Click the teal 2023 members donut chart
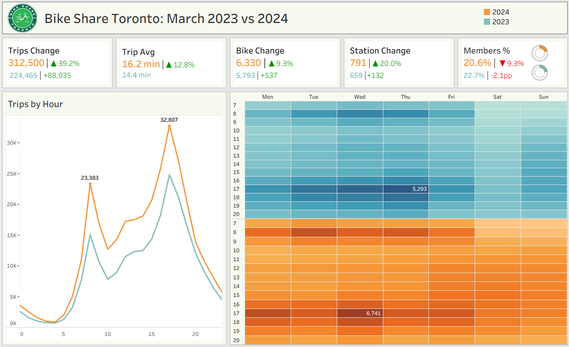 click(x=540, y=72)
